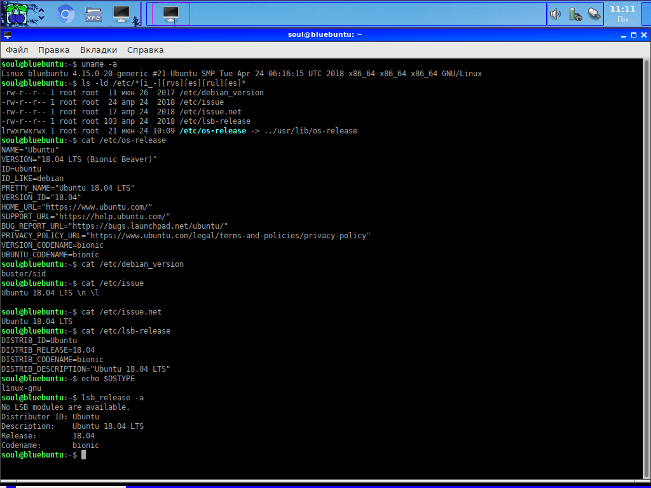Open the Справка menu

(x=146, y=50)
